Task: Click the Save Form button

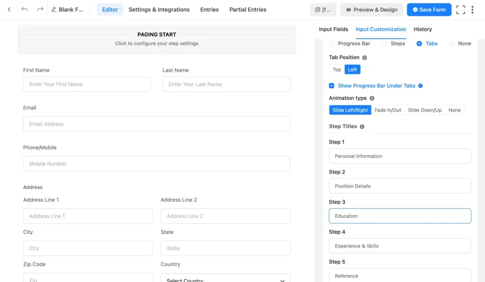Action: 429,9
